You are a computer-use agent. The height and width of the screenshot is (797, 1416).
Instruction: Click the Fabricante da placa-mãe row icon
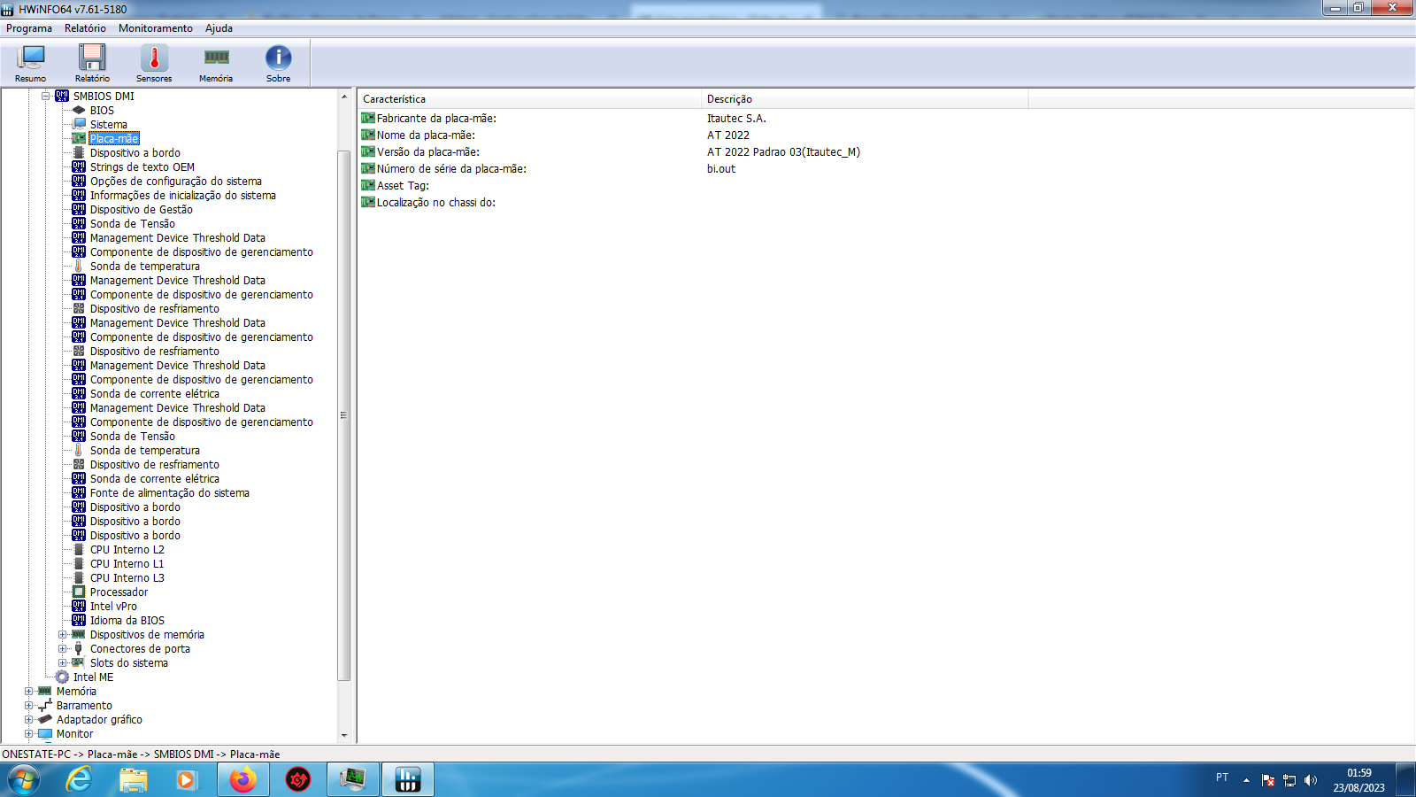point(368,118)
